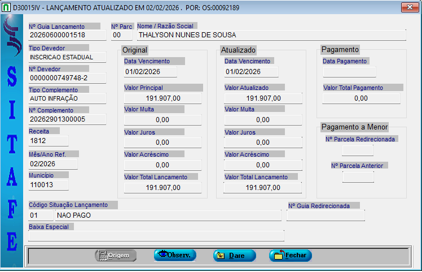Close the form with Fechar button
Viewport: 422px width, 272px height.
(290, 256)
